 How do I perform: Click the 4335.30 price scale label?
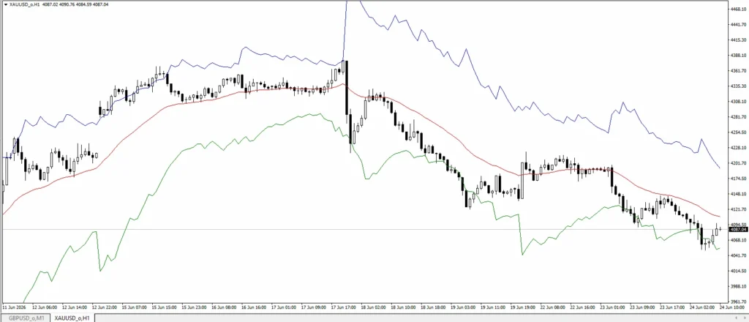pos(739,86)
